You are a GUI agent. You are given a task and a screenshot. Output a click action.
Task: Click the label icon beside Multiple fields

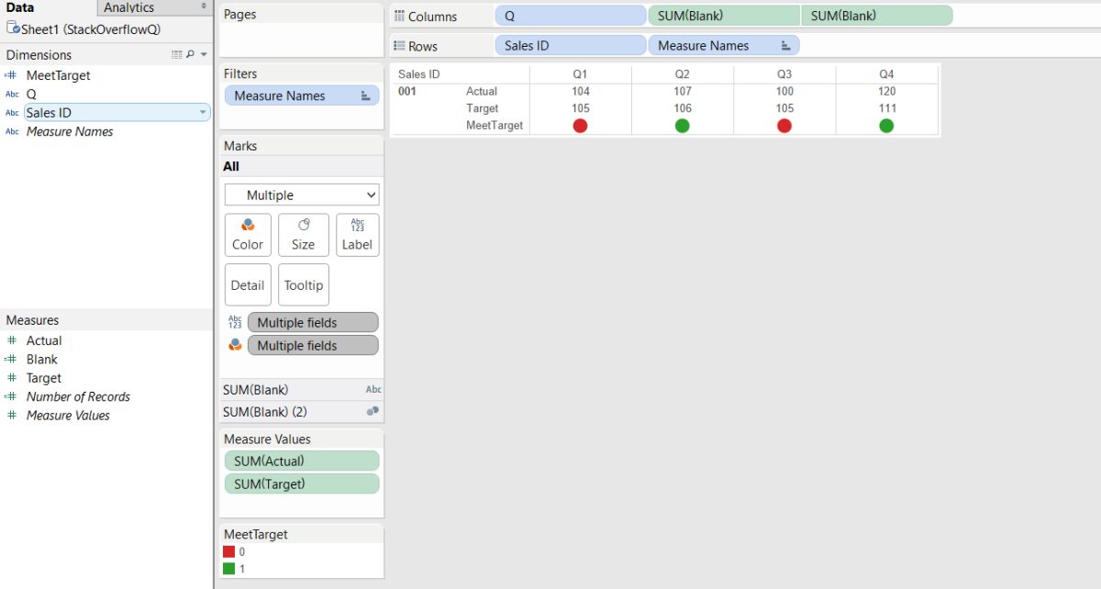(235, 322)
